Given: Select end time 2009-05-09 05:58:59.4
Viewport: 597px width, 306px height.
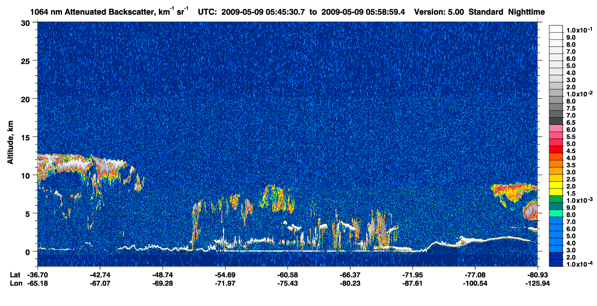Looking at the screenshot, I should click(364, 11).
